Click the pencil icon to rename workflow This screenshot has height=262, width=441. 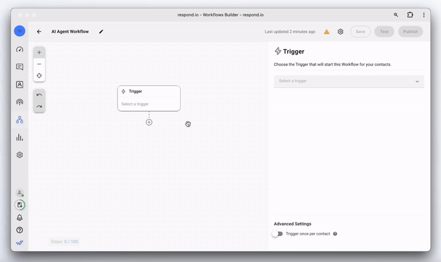pos(101,32)
